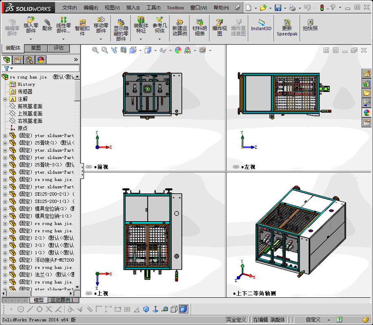Open 编辑(E) Edit menu
Image resolution: width=373 pixels, height=325 pixels.
(90, 8)
